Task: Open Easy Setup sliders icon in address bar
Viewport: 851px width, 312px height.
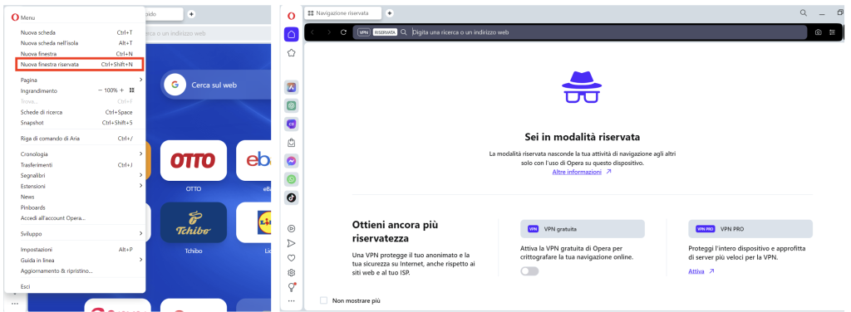Action: pyautogui.click(x=832, y=32)
